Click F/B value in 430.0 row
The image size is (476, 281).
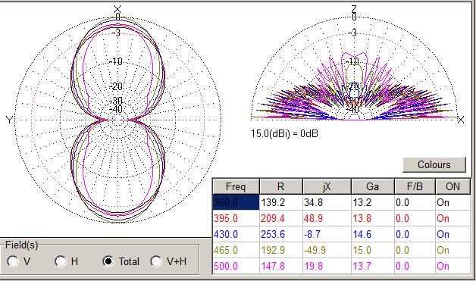tap(415, 234)
